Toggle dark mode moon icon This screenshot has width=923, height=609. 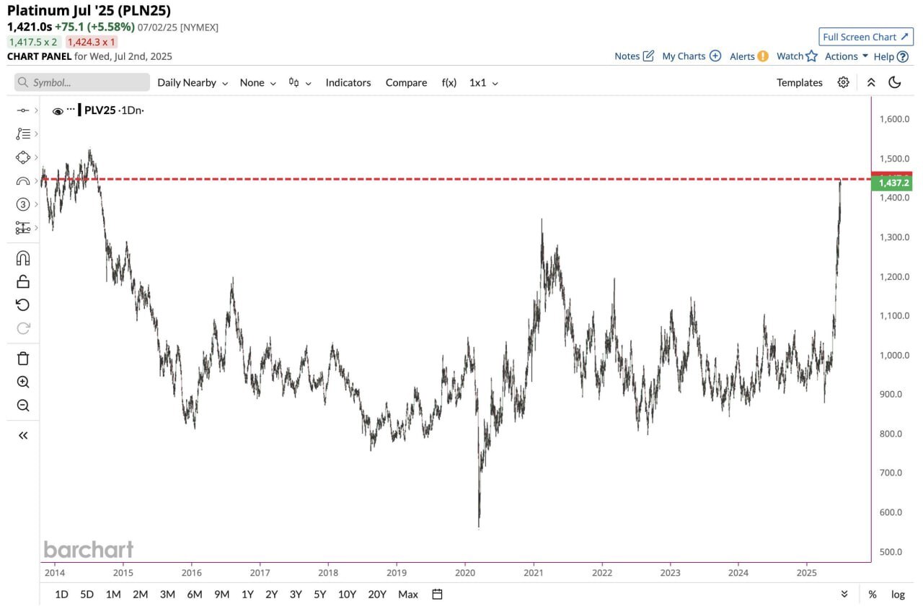tap(895, 82)
